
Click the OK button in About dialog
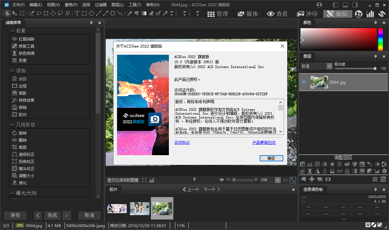(x=271, y=158)
